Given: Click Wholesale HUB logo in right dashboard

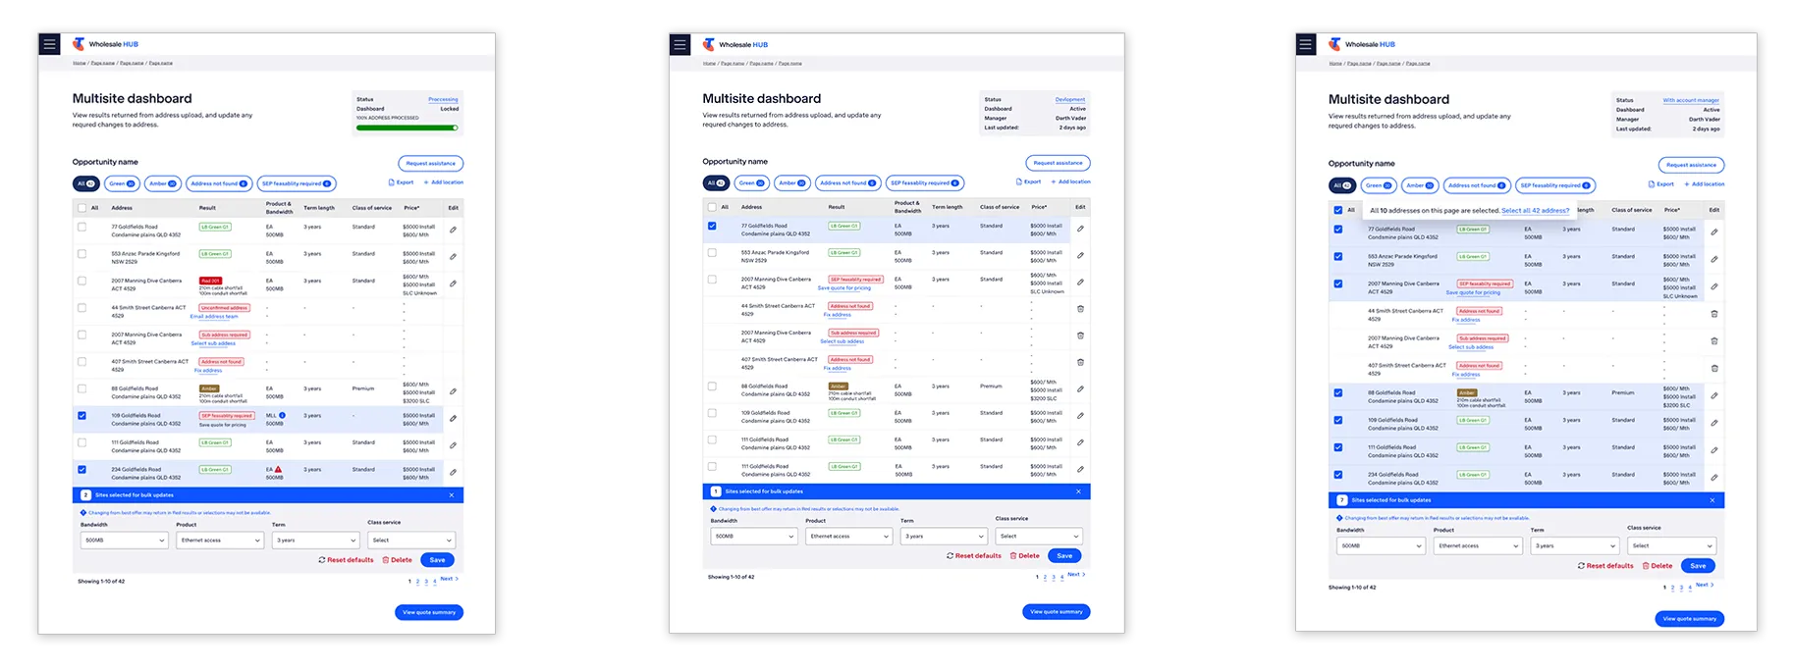Looking at the screenshot, I should point(1362,44).
